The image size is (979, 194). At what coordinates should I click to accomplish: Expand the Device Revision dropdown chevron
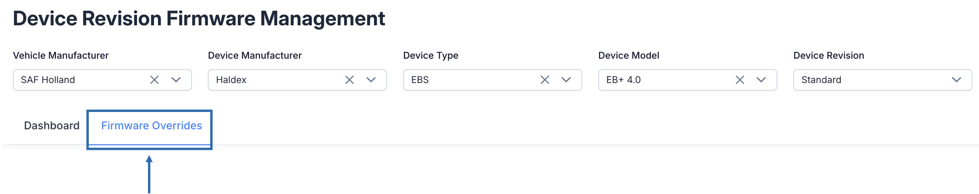tap(956, 80)
